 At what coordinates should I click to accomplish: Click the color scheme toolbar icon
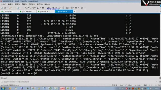click(38, 8)
